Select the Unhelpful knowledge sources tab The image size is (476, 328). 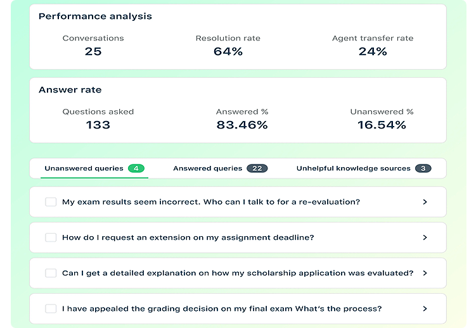(354, 168)
